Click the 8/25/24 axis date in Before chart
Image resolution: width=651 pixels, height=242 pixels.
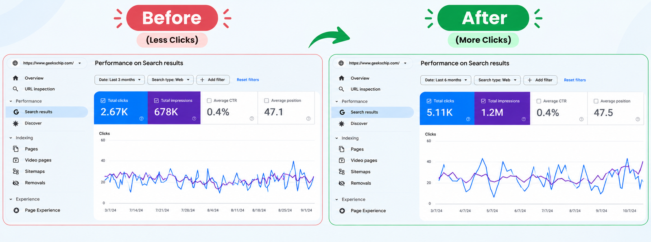coord(285,210)
